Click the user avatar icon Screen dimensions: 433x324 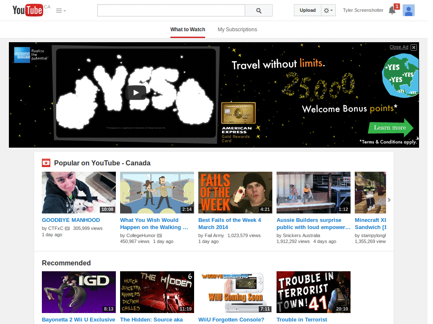click(408, 11)
